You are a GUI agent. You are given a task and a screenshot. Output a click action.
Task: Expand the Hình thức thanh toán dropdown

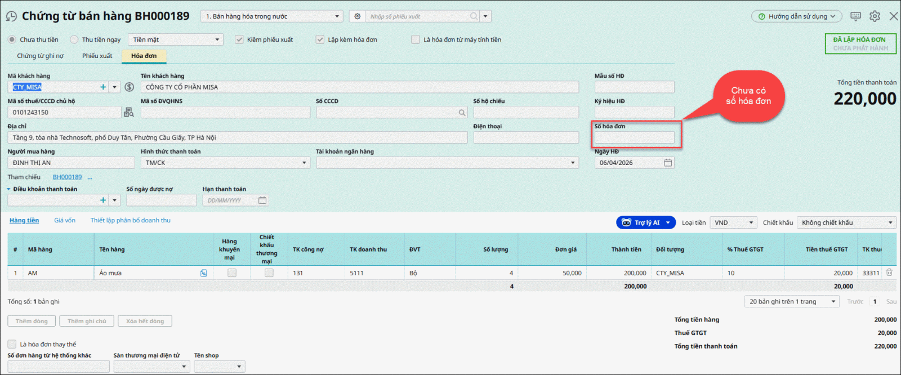[304, 163]
